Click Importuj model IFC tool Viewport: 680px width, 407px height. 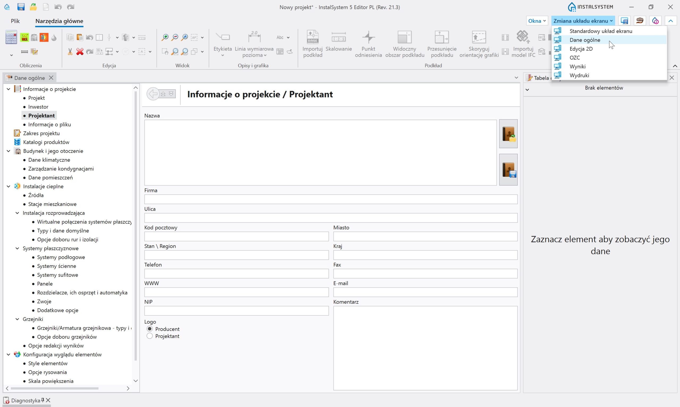pos(523,44)
